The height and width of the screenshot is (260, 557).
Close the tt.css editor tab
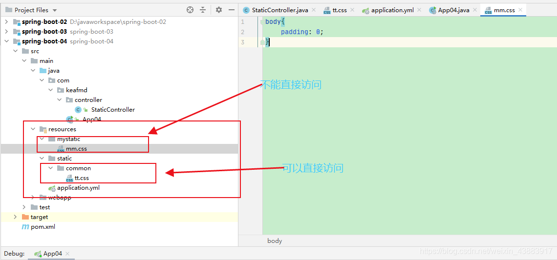(352, 10)
